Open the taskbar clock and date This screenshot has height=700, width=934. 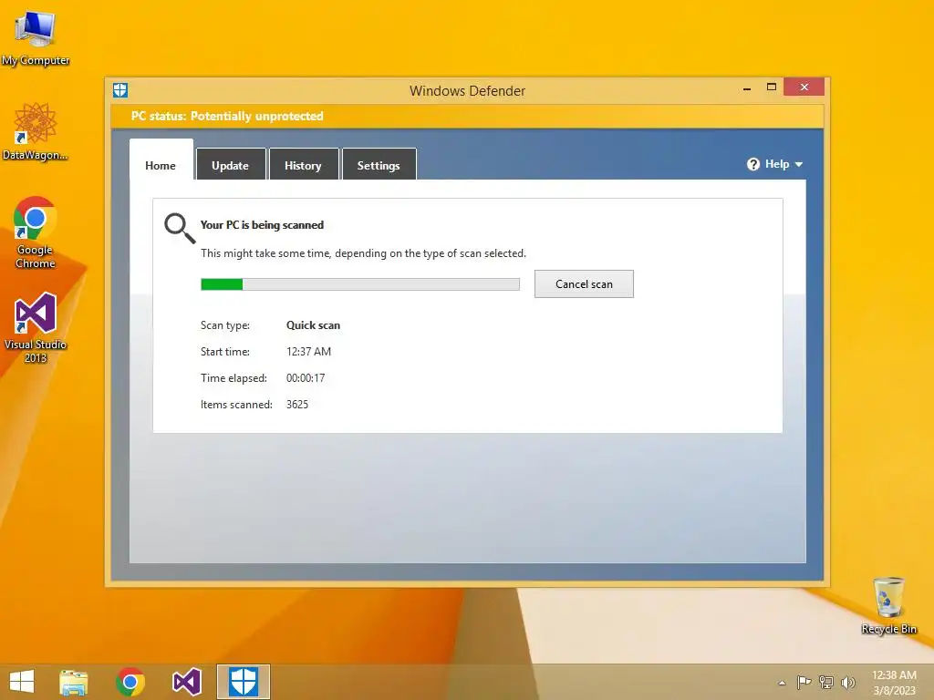click(894, 682)
